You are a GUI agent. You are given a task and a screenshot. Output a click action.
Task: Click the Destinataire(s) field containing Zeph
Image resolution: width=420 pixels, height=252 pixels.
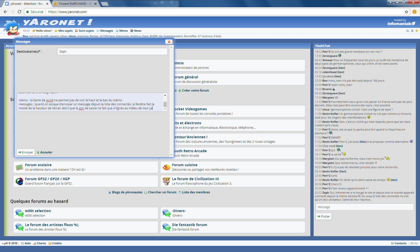tap(112, 51)
